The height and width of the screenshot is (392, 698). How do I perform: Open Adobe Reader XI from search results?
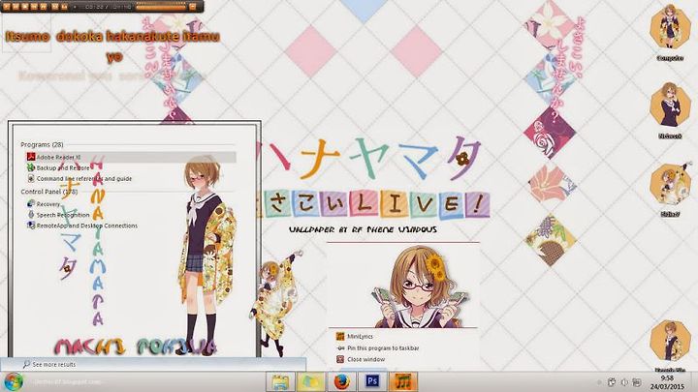(131, 157)
